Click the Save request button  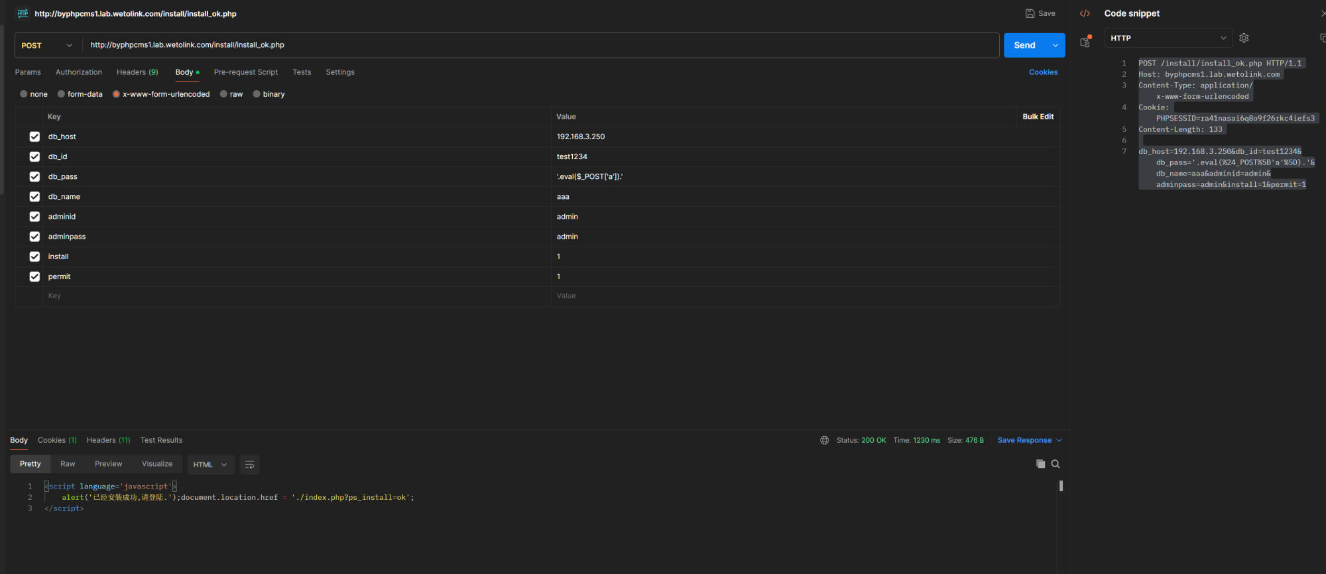[x=1040, y=13]
